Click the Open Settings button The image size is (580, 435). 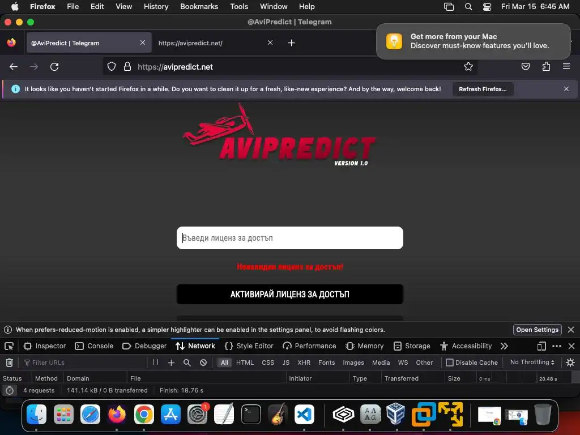tap(537, 330)
